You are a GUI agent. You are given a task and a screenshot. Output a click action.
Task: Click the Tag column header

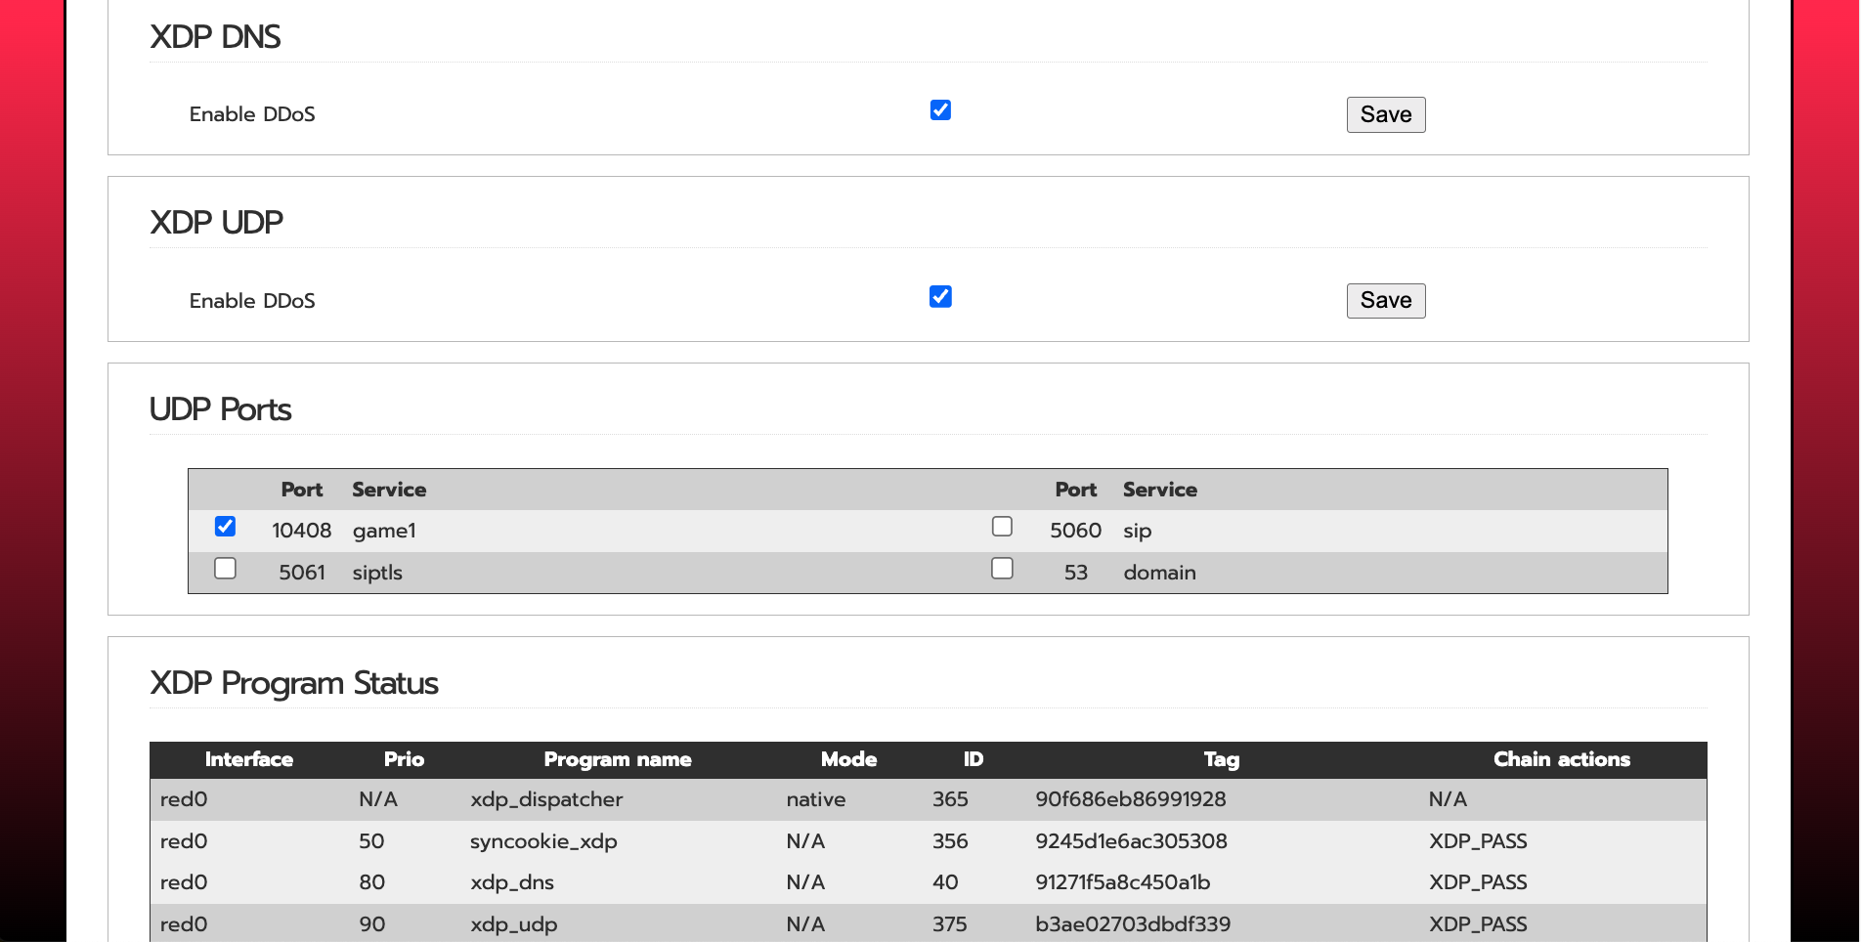[x=1221, y=759]
